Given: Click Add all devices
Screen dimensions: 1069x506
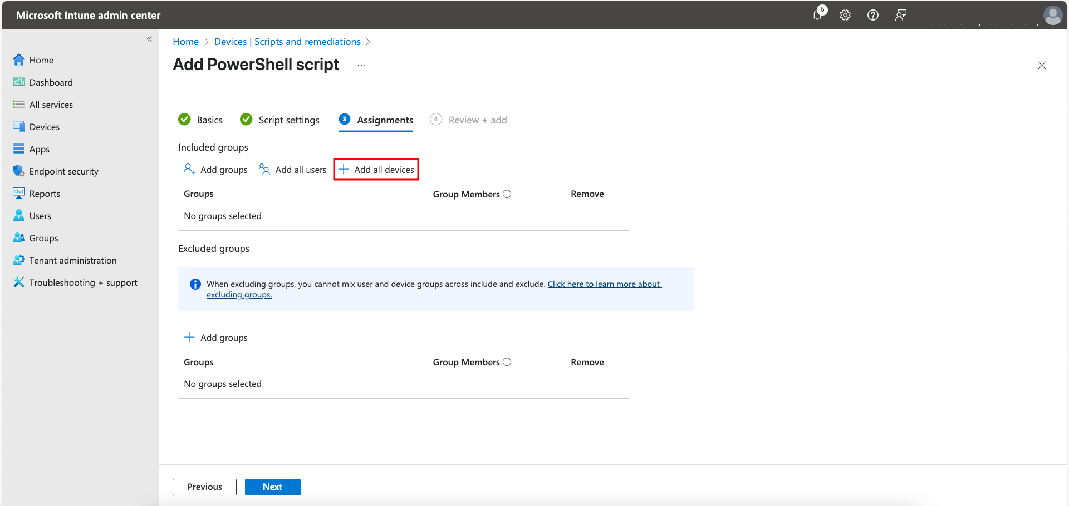Looking at the screenshot, I should (376, 170).
